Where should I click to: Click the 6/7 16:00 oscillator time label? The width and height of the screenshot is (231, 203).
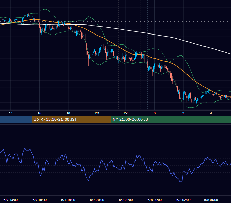click(39, 200)
